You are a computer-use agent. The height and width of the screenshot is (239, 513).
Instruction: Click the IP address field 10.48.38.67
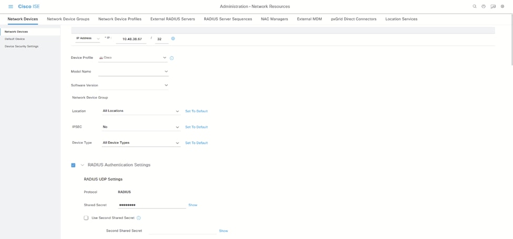pos(131,39)
